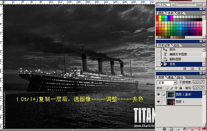Click the ruler origin corner box

[x=1, y=2]
